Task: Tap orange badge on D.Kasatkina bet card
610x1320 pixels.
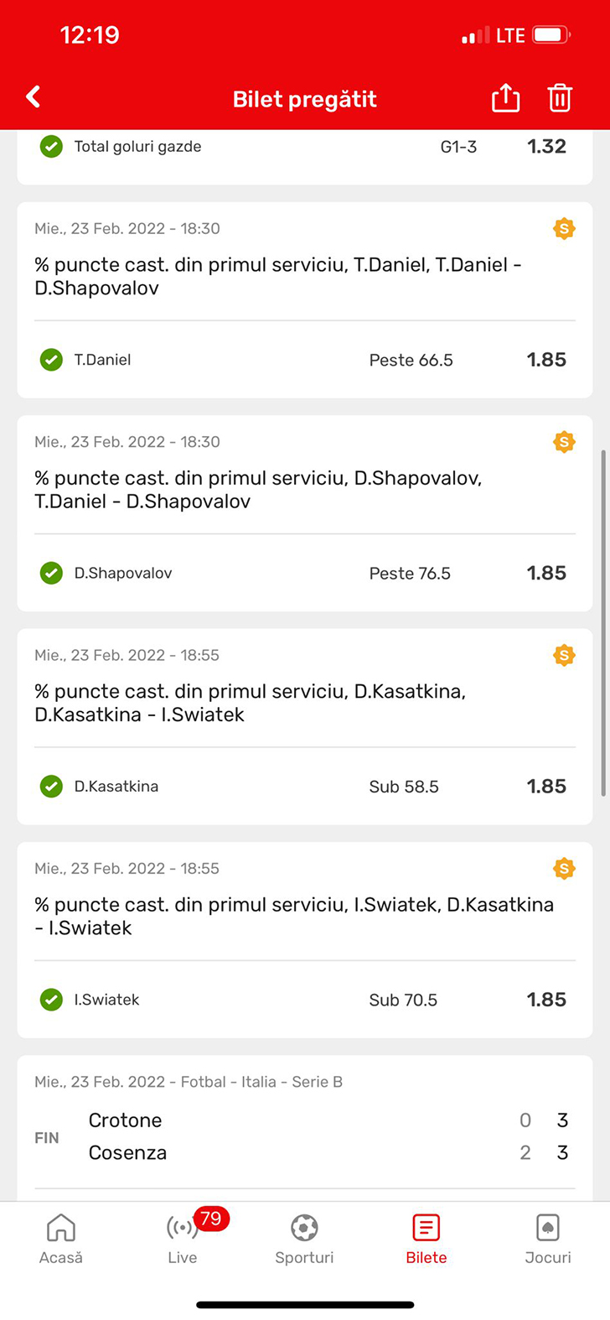Action: coord(564,655)
